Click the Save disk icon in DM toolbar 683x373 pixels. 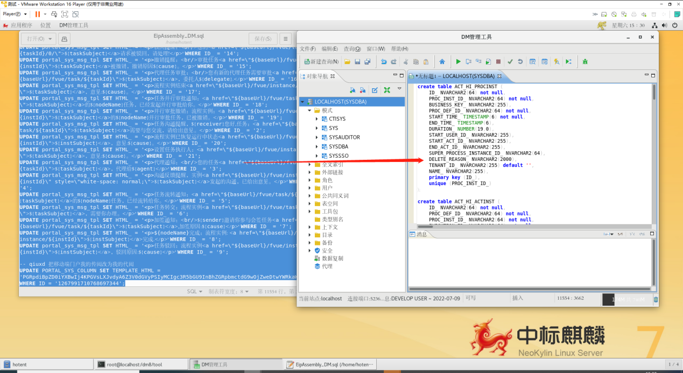tap(357, 62)
